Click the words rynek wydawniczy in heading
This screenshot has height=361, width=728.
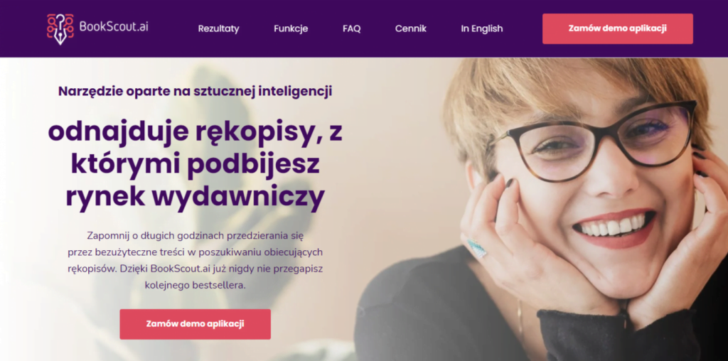click(195, 198)
